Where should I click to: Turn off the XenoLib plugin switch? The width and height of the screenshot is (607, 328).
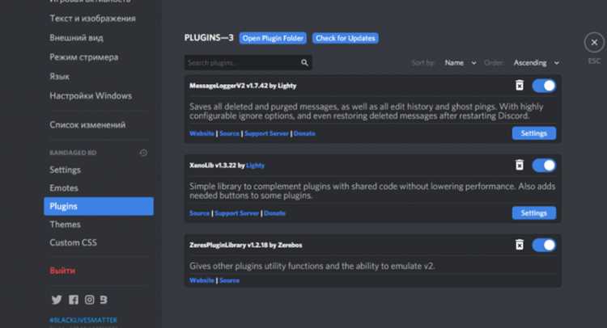pyautogui.click(x=544, y=166)
